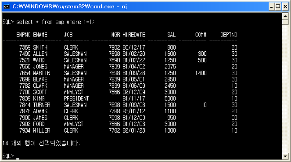The height and width of the screenshot is (162, 291).
Task: Click the name TURNER
Action: pyautogui.click(x=42, y=105)
